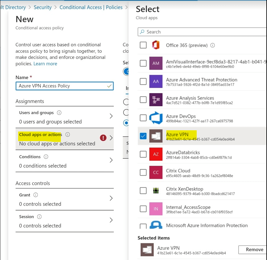Check the Office 365 (preview) checkbox
Image resolution: width=267 pixels, height=260 pixels.
click(x=143, y=45)
